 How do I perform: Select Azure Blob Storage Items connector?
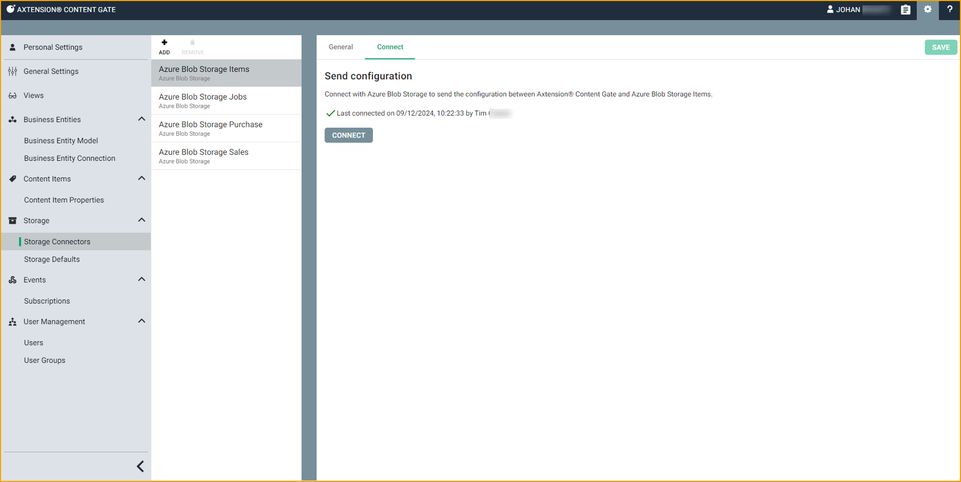(226, 73)
